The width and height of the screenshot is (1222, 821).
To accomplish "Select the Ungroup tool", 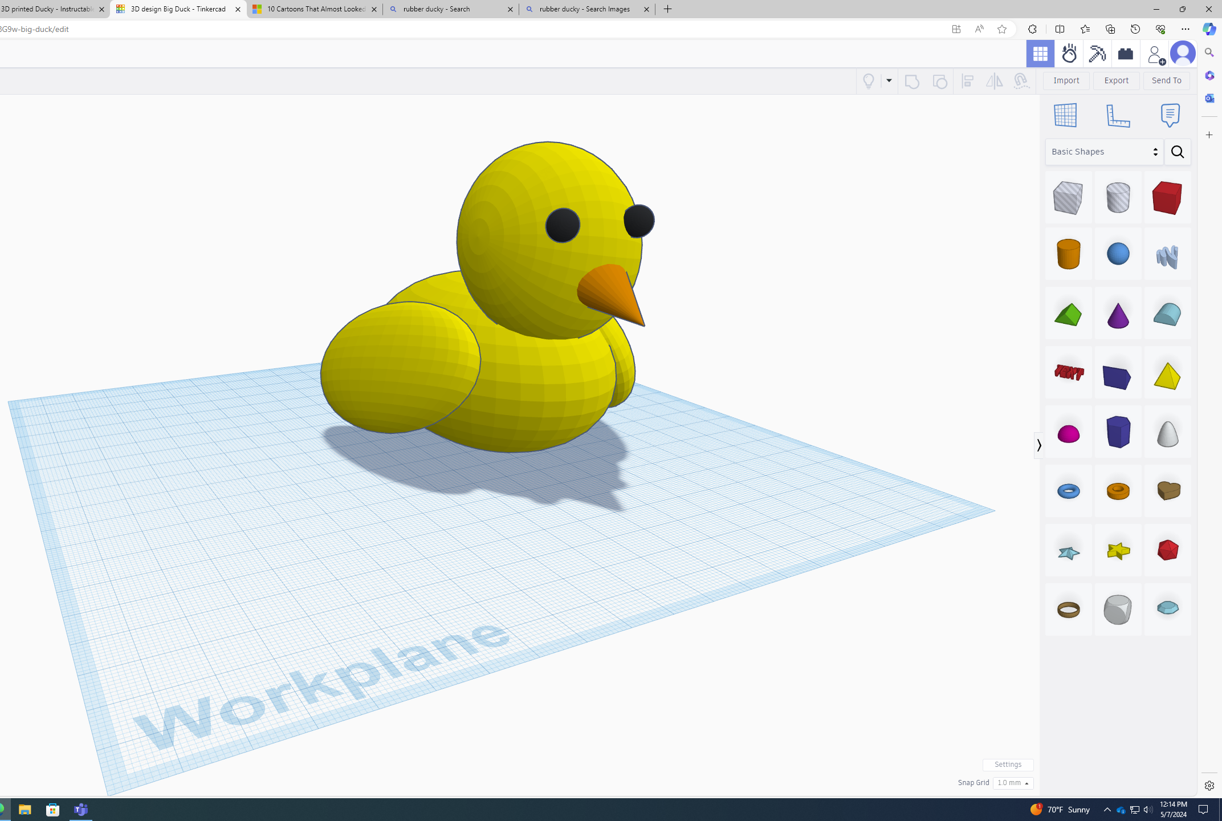I will pyautogui.click(x=940, y=81).
